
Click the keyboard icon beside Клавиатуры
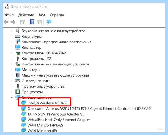[18, 36]
